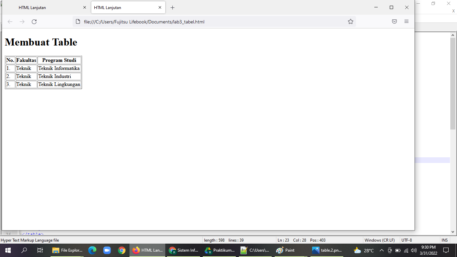
Task: Click the Notepad++ scrollbar down arrow
Action: 453,232
